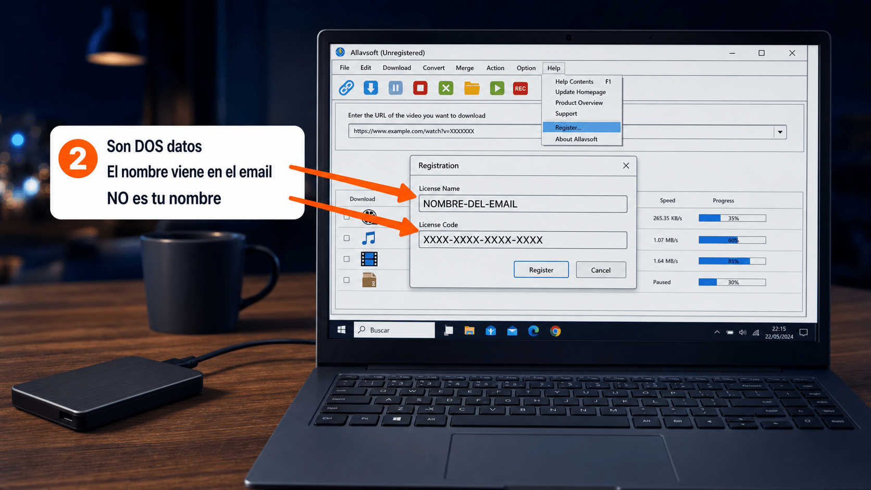
Task: Close the Registration dialog
Action: pyautogui.click(x=626, y=166)
